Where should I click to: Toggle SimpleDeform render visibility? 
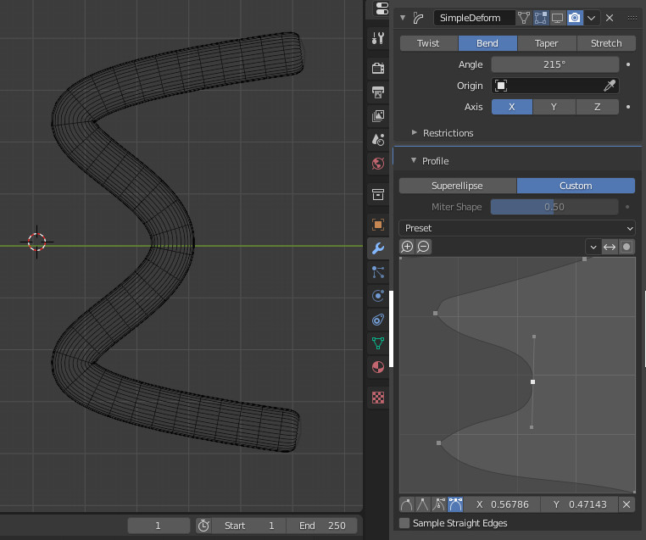pos(575,18)
